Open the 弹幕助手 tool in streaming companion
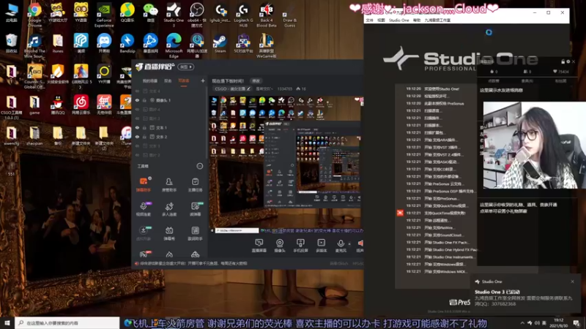 click(143, 185)
